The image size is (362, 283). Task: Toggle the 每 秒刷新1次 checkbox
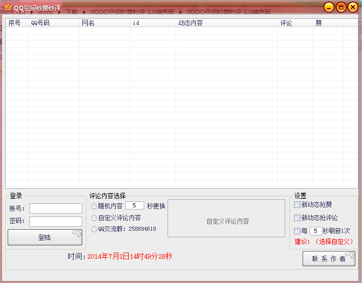[297, 231]
